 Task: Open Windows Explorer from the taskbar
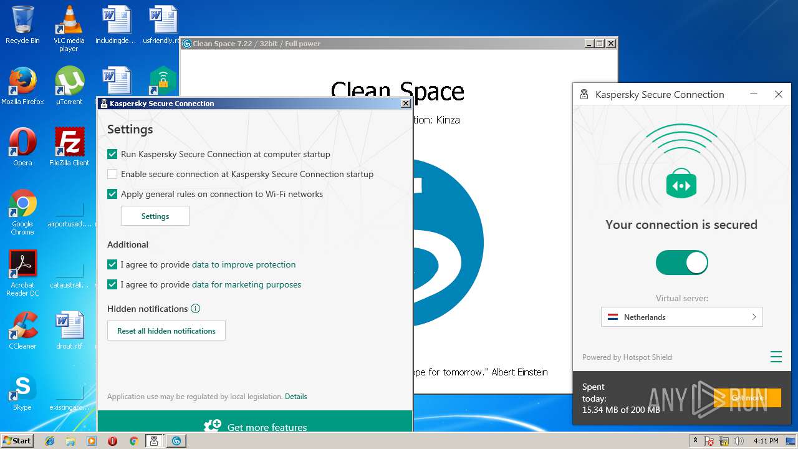pyautogui.click(x=70, y=441)
